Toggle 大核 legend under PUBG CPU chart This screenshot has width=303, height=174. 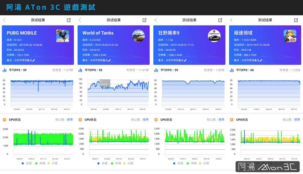pyautogui.click(x=27, y=163)
